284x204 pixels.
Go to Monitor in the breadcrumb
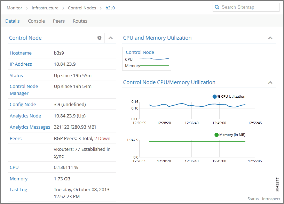click(14, 8)
